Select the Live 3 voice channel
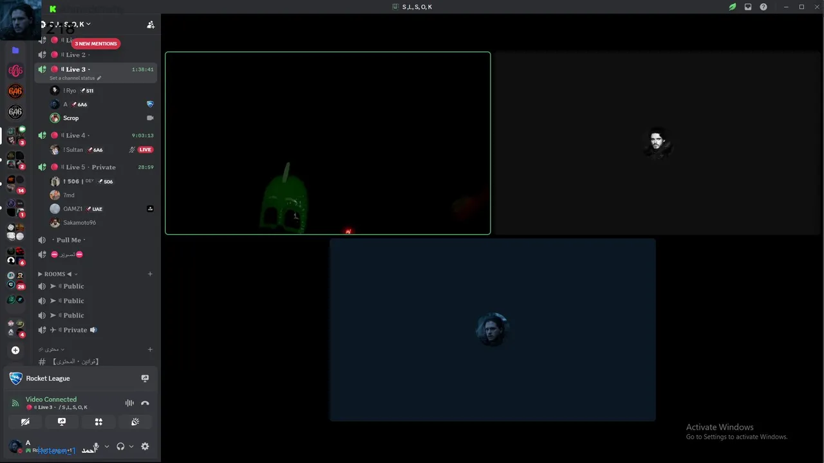824x463 pixels. click(95, 69)
